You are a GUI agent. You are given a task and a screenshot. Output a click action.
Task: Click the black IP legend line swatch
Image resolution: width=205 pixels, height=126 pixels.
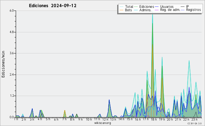[x=183, y=7]
